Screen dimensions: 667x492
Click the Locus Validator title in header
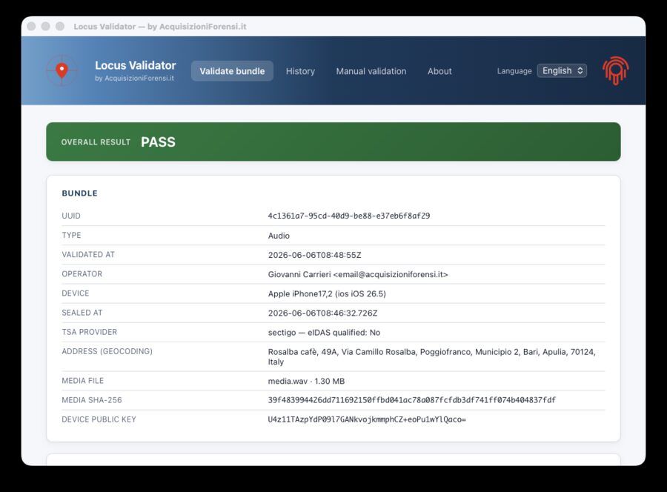tap(136, 65)
